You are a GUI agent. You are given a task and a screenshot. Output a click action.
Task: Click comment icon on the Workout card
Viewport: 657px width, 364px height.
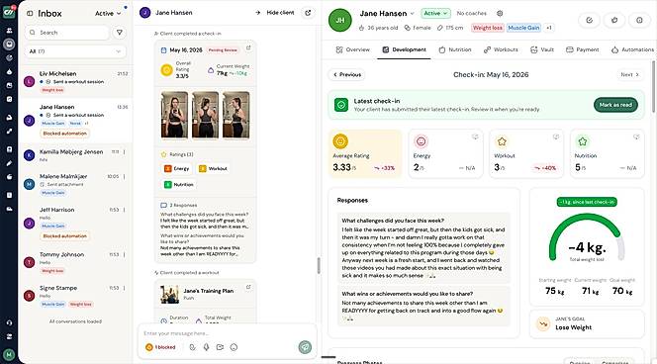click(556, 136)
